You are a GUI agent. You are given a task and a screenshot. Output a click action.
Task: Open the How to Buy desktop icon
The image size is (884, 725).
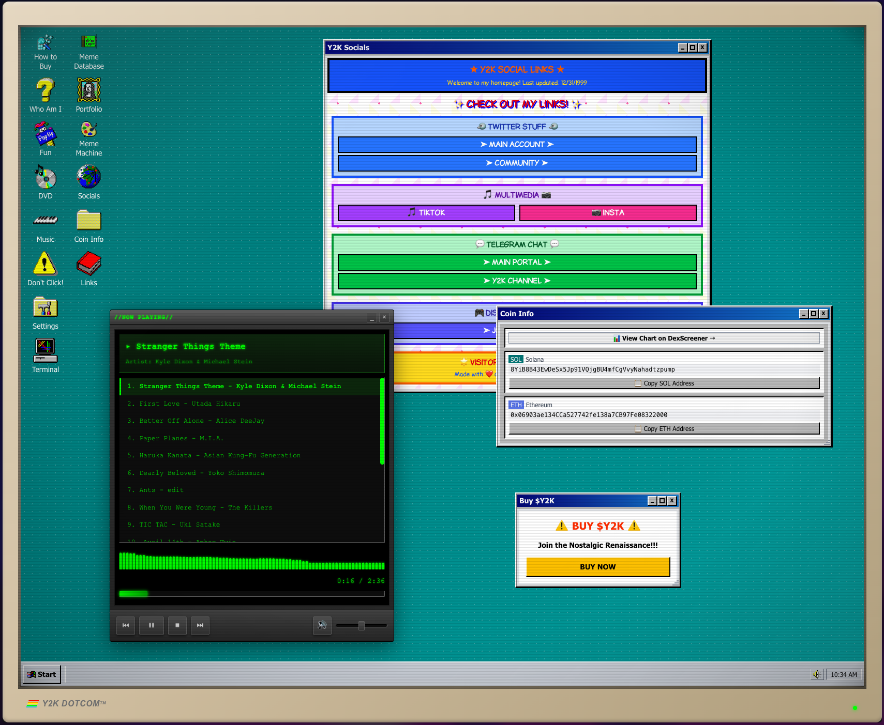tap(45, 42)
